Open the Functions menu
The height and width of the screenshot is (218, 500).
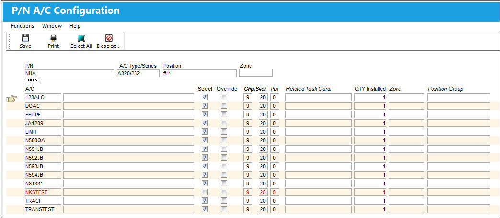click(23, 26)
